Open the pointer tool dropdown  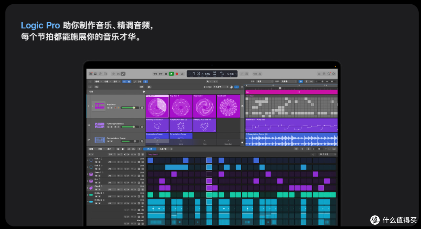click(209, 81)
